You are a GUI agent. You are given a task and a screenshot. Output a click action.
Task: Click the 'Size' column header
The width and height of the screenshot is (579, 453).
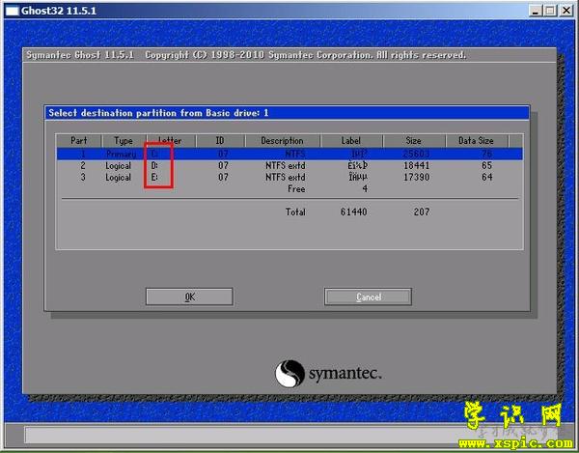coord(414,141)
